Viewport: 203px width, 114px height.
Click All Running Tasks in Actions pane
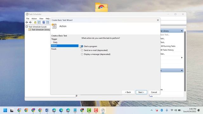click(168, 46)
